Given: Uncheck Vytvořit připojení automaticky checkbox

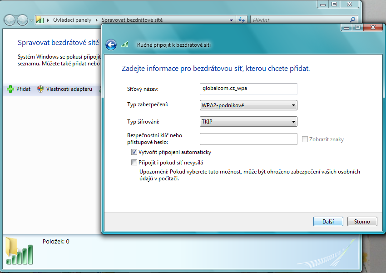Looking at the screenshot, I should point(134,152).
